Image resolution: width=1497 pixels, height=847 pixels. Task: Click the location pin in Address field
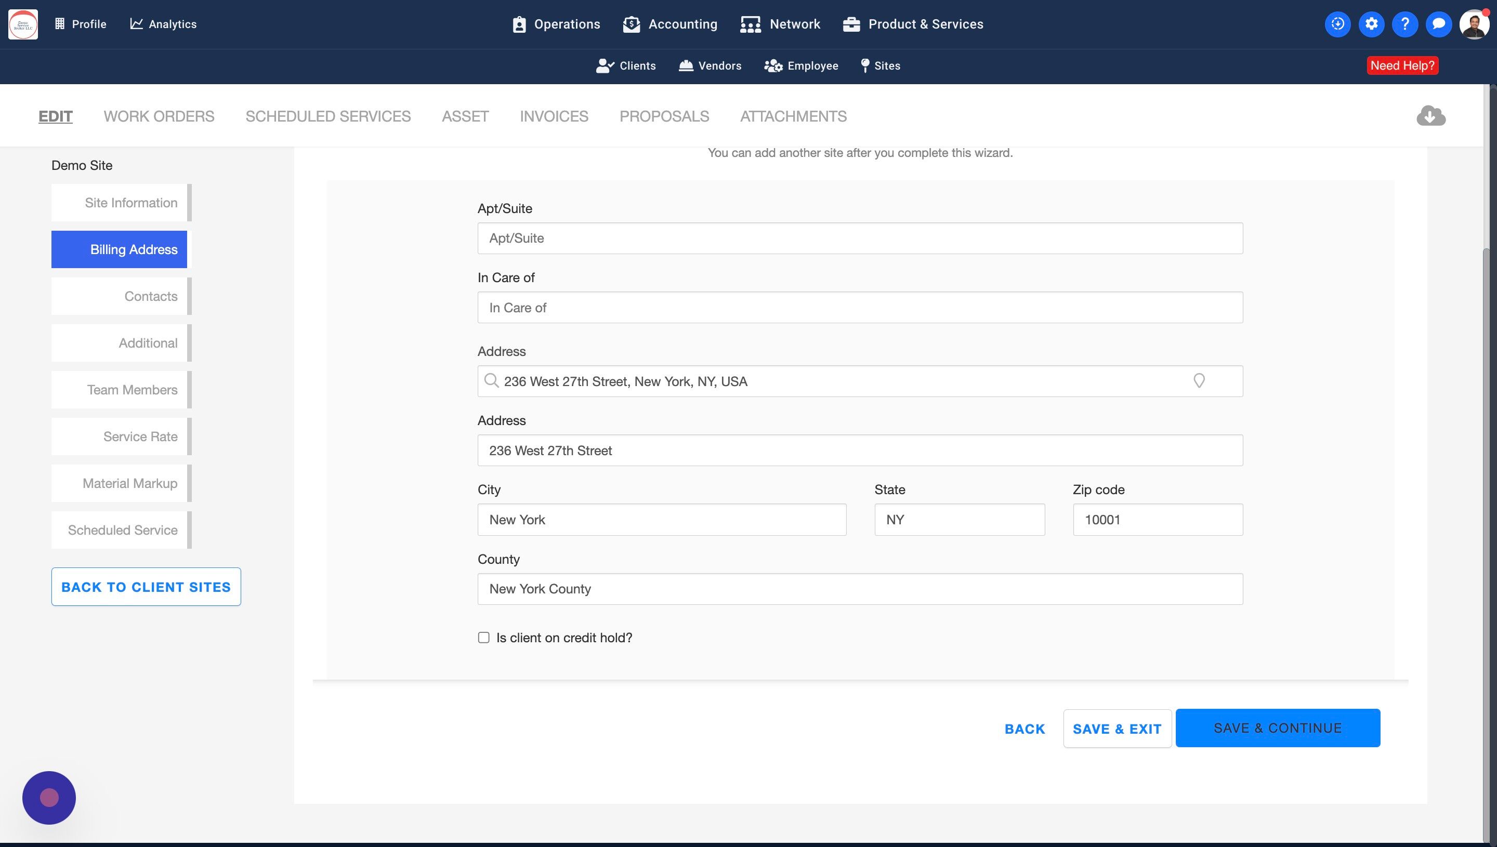[1199, 381]
